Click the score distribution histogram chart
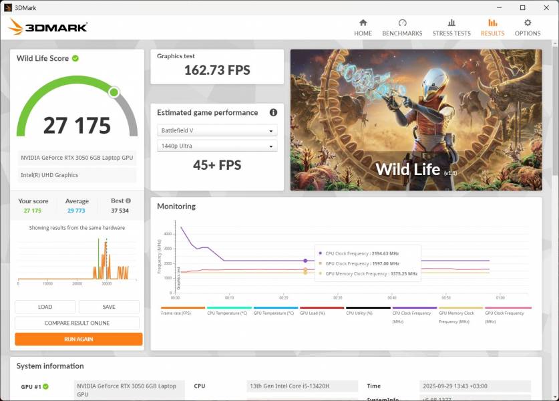The width and height of the screenshot is (559, 401). click(x=75, y=261)
